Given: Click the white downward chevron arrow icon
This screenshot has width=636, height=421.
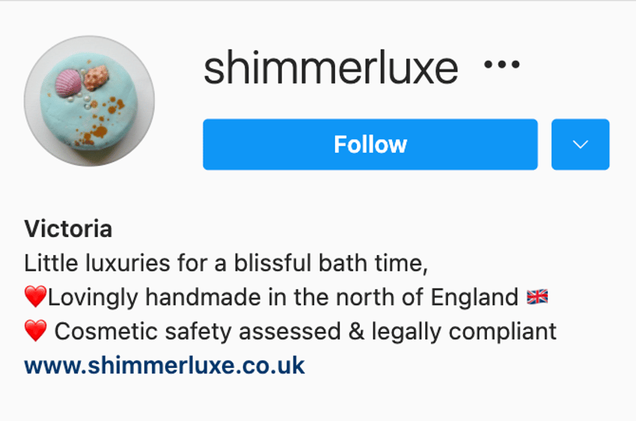Looking at the screenshot, I should coord(580,144).
